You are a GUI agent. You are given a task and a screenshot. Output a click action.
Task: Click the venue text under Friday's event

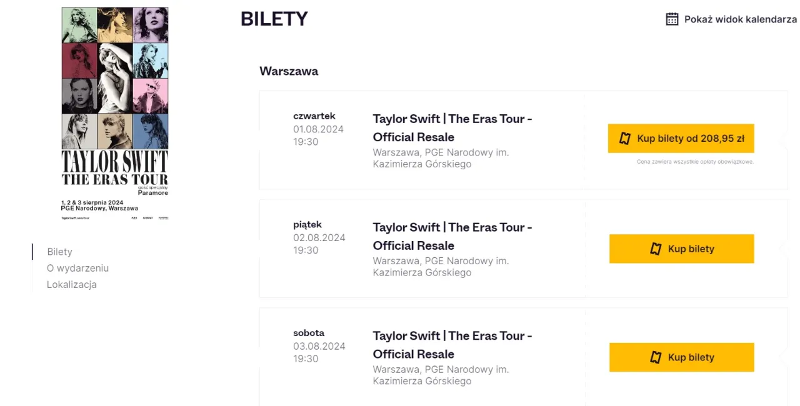(x=441, y=267)
